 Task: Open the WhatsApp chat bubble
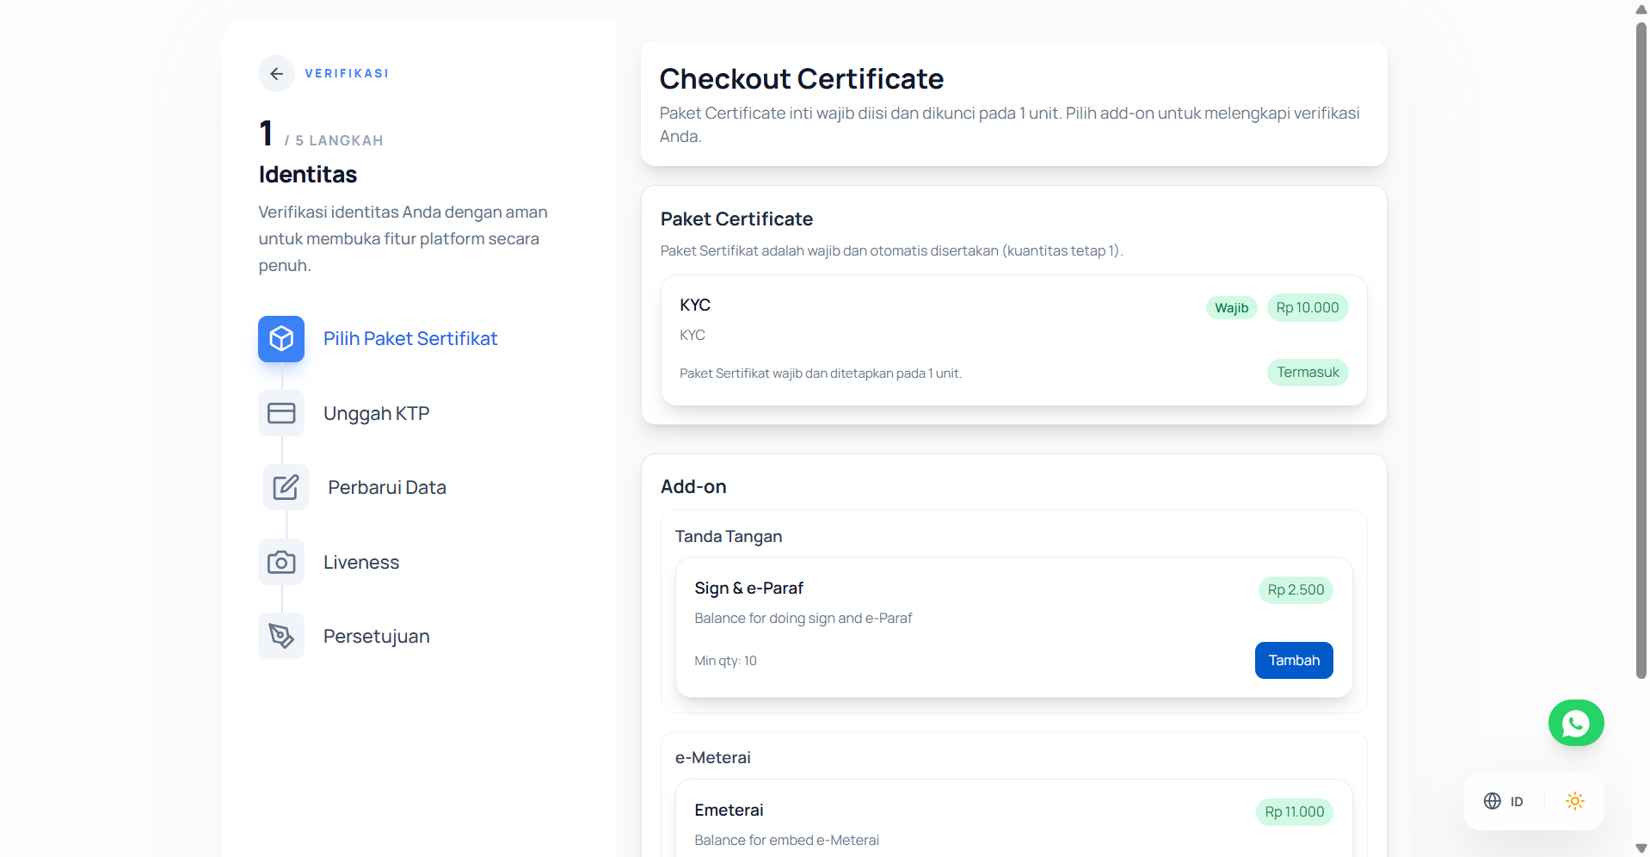(x=1576, y=723)
